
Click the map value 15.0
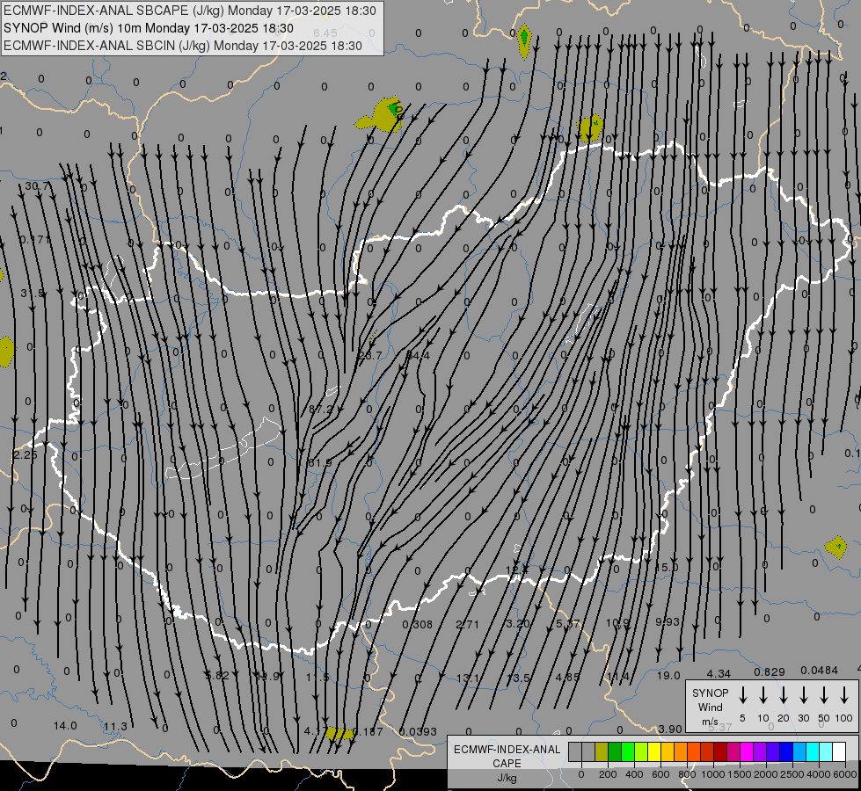point(667,567)
